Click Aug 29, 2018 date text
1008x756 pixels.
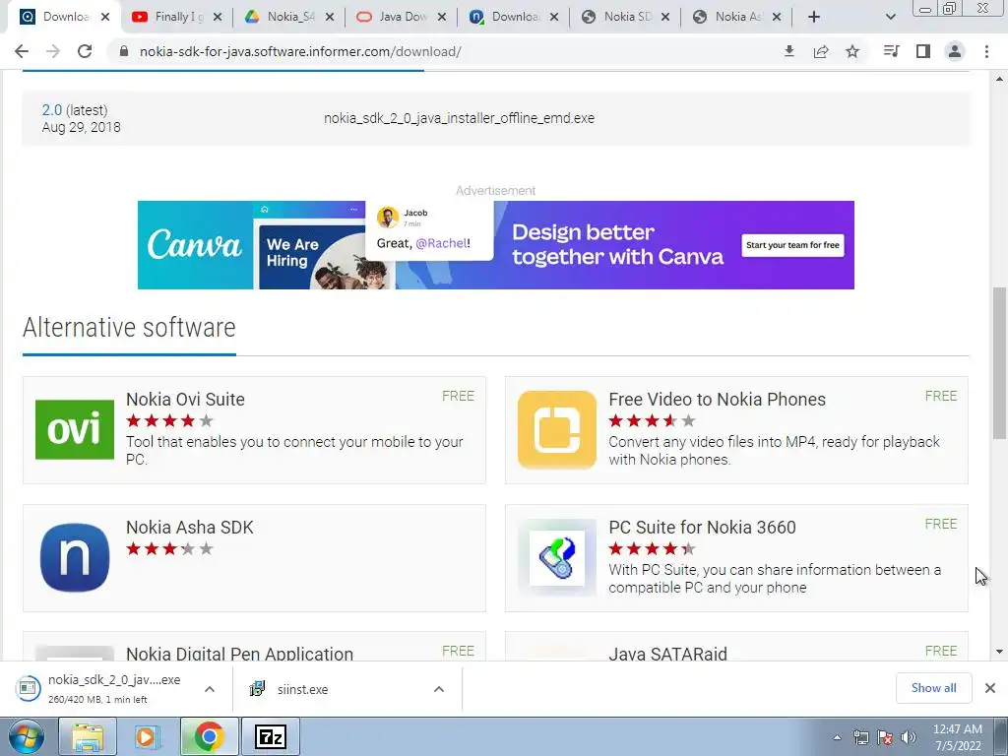coord(81,127)
